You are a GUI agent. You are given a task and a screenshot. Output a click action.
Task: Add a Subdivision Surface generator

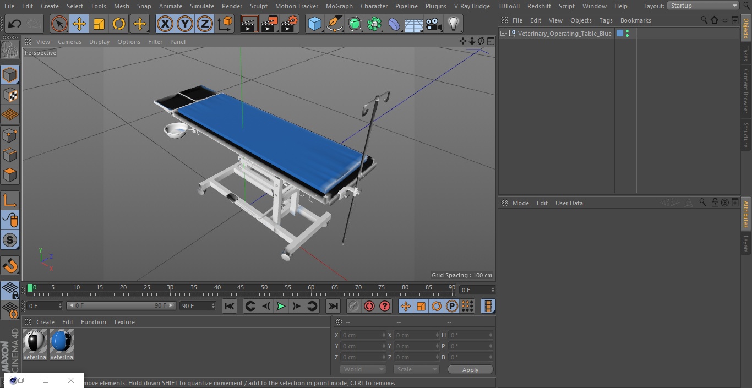tap(355, 24)
